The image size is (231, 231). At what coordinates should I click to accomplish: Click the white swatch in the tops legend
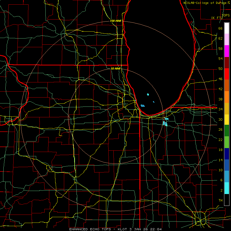(227, 28)
